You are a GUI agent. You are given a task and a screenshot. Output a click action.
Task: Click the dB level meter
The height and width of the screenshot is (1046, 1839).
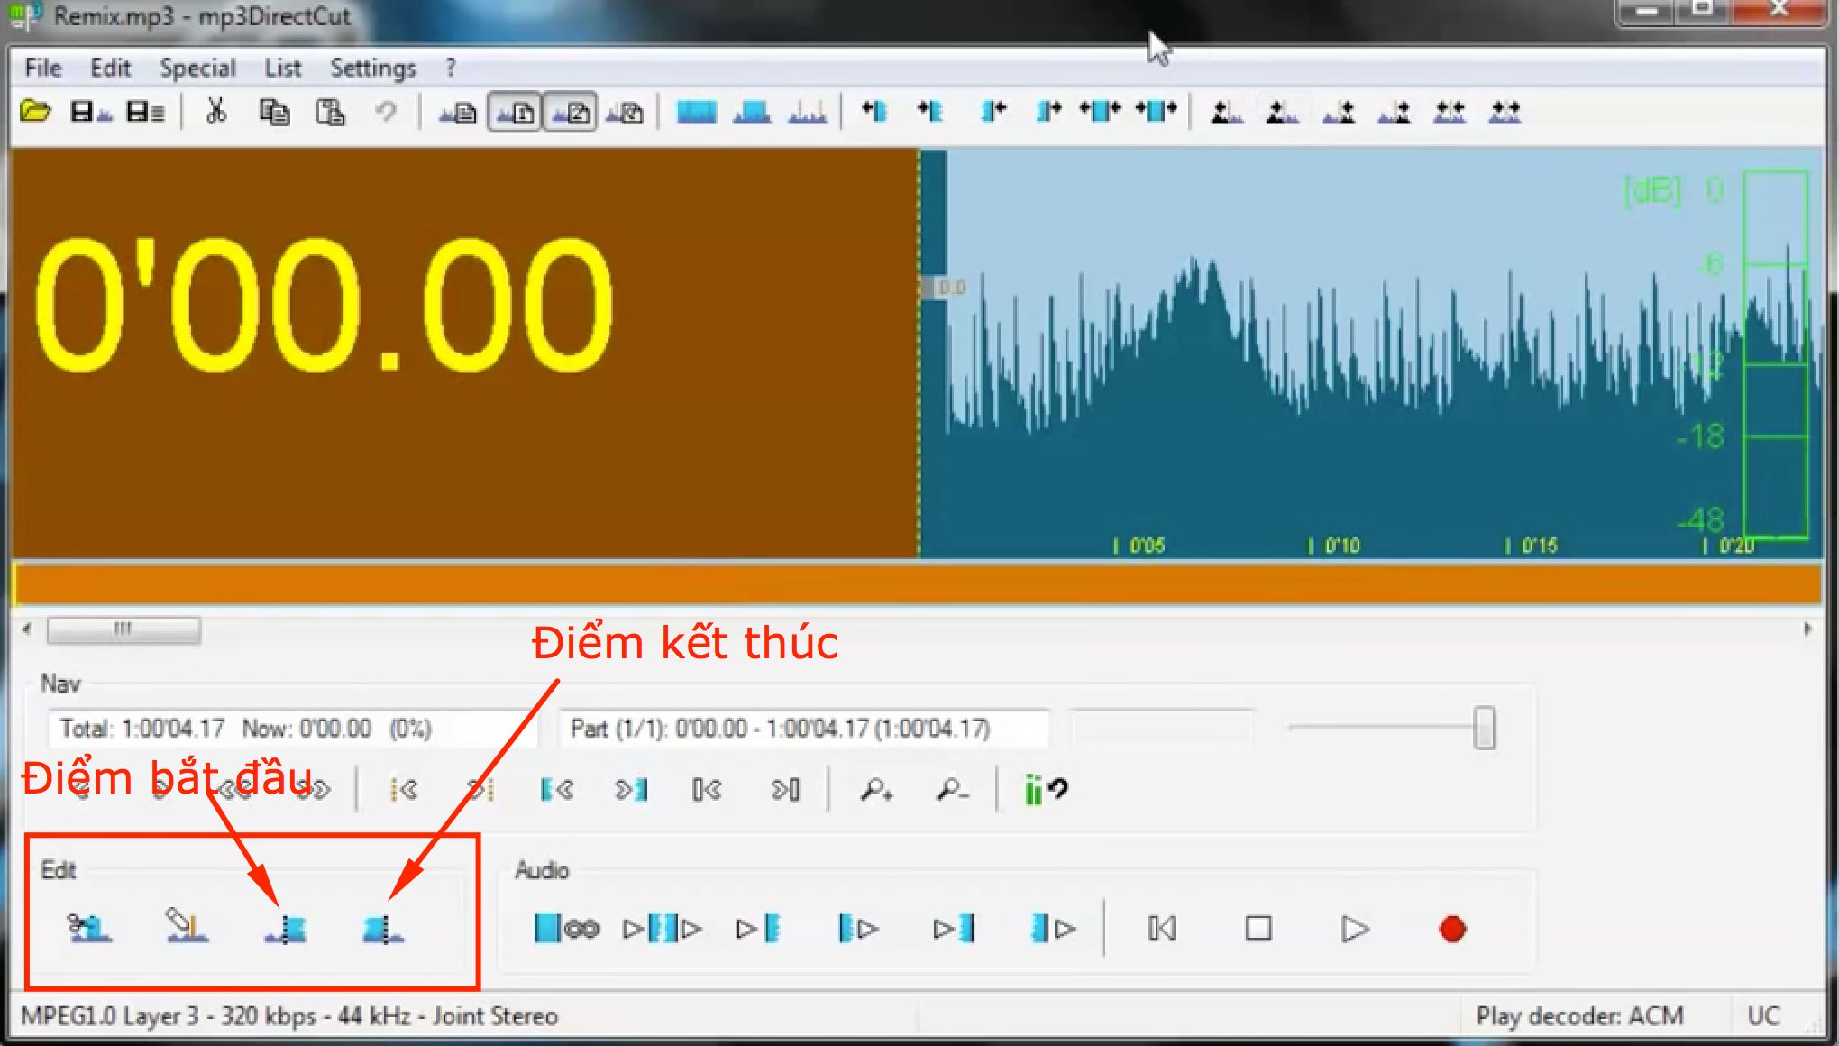tap(1775, 355)
